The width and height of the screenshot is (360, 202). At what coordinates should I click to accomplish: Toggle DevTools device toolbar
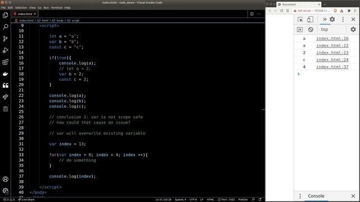coord(310,20)
